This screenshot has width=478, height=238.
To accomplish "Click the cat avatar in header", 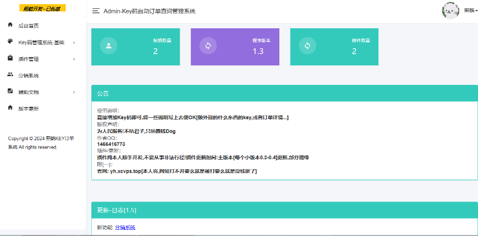I will (x=450, y=11).
